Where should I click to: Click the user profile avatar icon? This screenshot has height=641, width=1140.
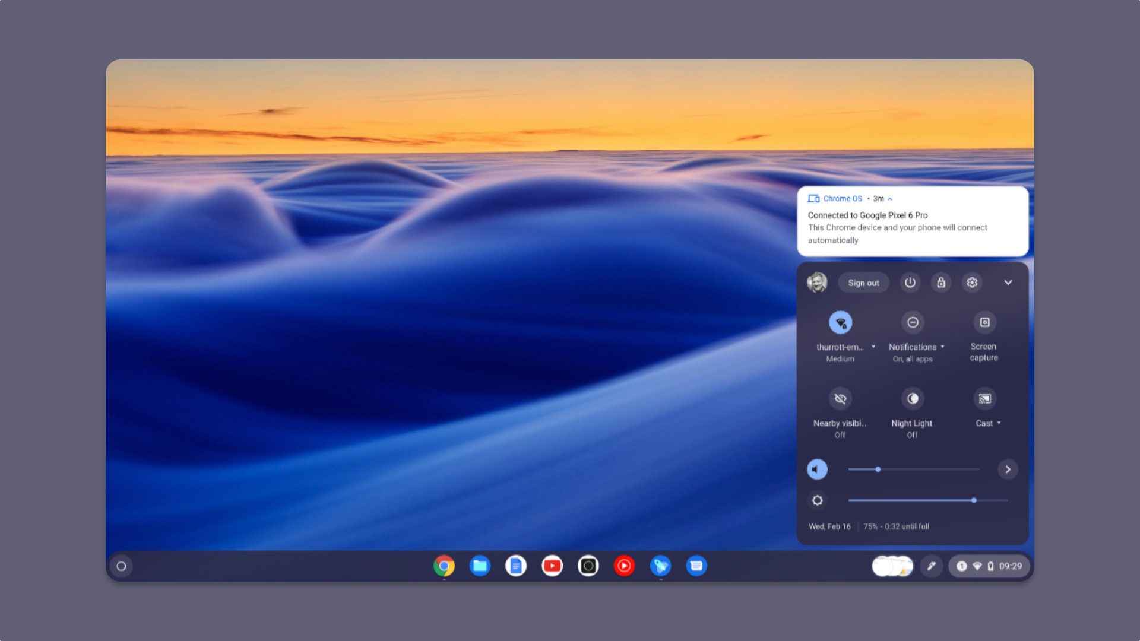click(818, 283)
